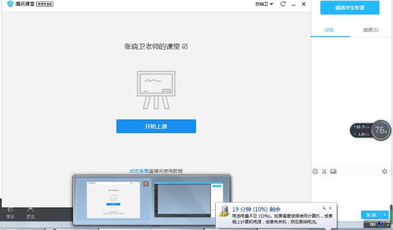Click the 76% floating performance circle
The height and width of the screenshot is (230, 393).
pyautogui.click(x=381, y=130)
